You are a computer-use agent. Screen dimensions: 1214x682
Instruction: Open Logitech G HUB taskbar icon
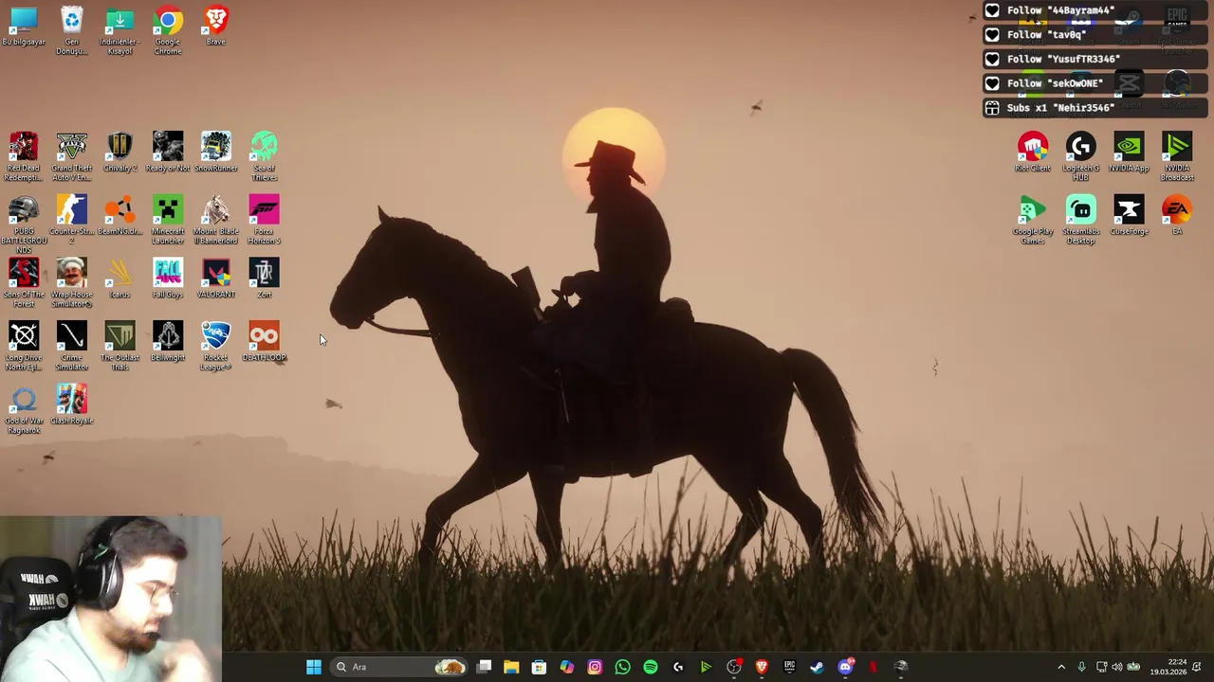(678, 667)
